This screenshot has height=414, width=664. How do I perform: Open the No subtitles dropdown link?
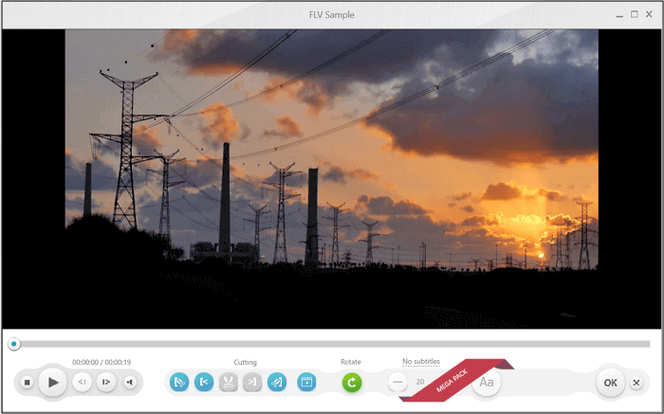pyautogui.click(x=420, y=362)
